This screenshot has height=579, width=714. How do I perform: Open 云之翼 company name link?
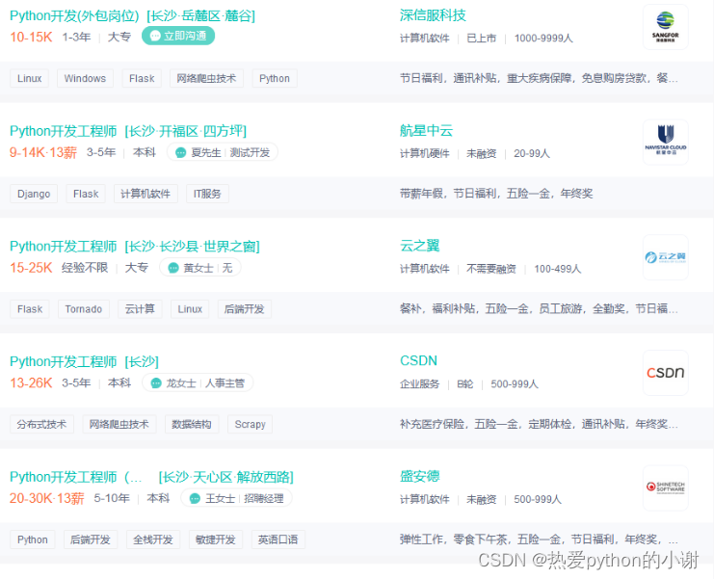[x=419, y=246]
